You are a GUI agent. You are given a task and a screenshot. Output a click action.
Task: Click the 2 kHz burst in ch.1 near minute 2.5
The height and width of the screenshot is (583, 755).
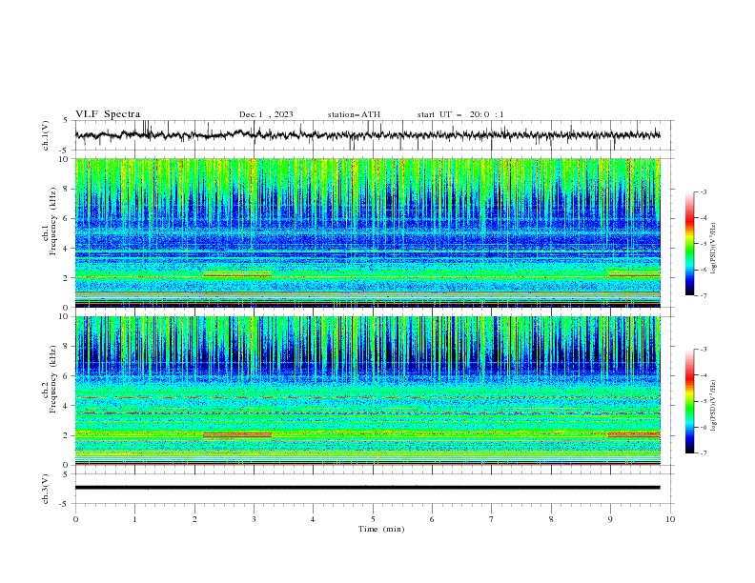(x=237, y=274)
